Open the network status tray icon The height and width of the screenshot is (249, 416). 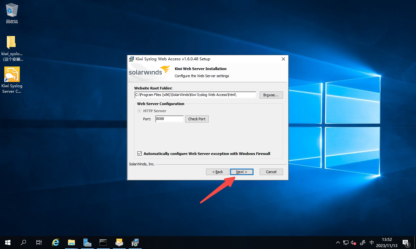pyautogui.click(x=346, y=243)
